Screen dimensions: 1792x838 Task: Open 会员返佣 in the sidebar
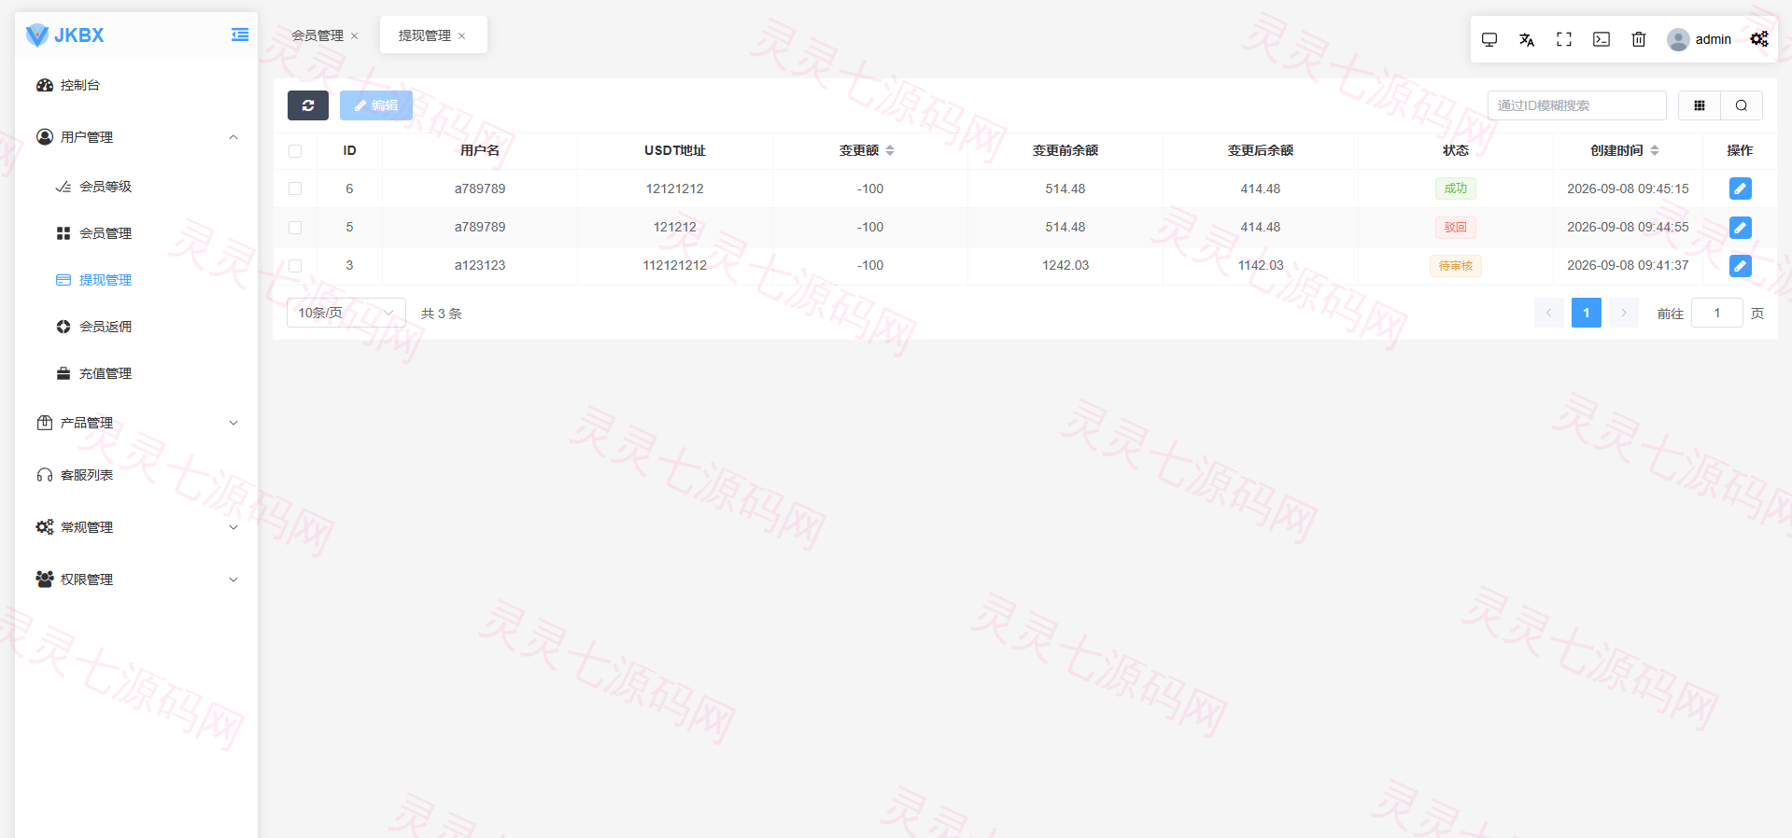[x=136, y=327]
